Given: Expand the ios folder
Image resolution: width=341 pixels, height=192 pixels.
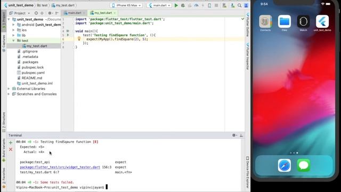Looking at the screenshot, I should (13, 30).
